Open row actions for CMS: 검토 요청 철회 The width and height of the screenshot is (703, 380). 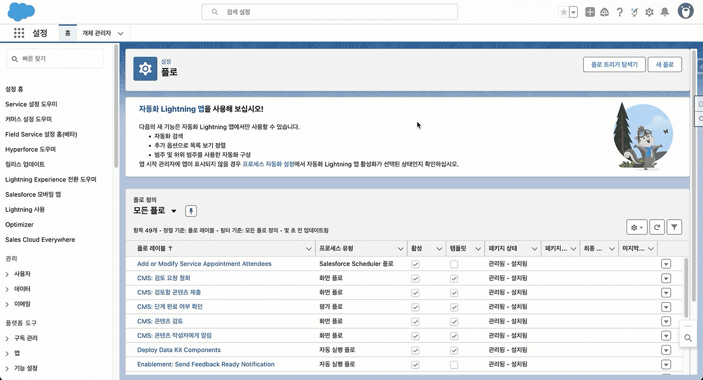tap(666, 279)
